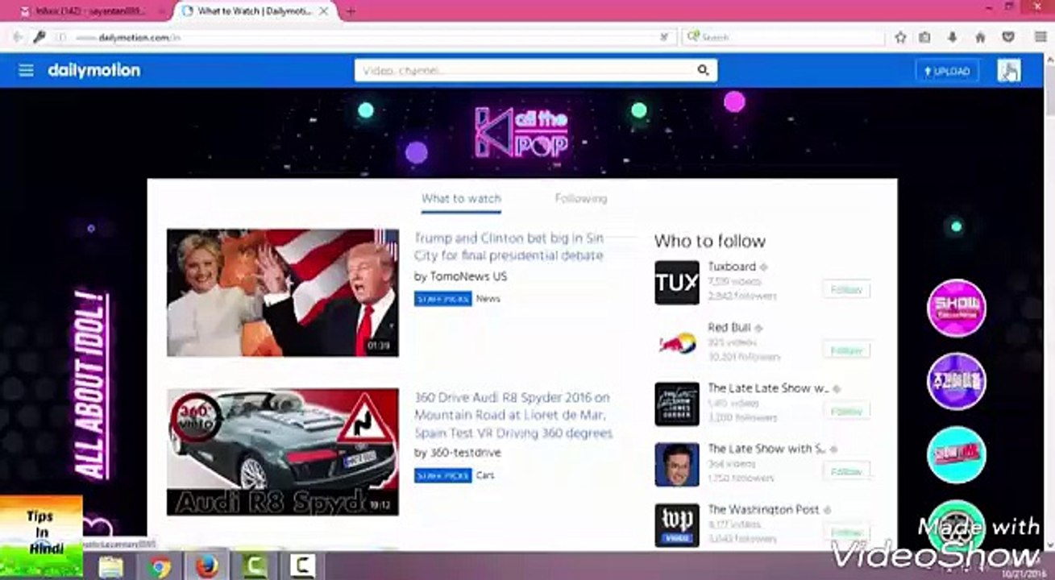
Task: Click the UPLOAD button
Action: pos(947,71)
